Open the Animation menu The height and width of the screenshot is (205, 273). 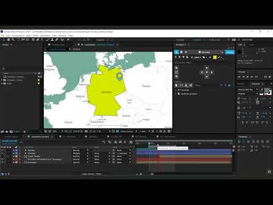tap(45, 35)
